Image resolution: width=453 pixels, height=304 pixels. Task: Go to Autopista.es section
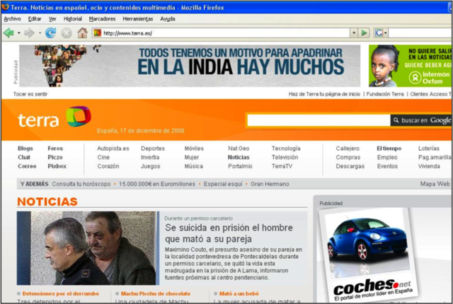tap(113, 148)
